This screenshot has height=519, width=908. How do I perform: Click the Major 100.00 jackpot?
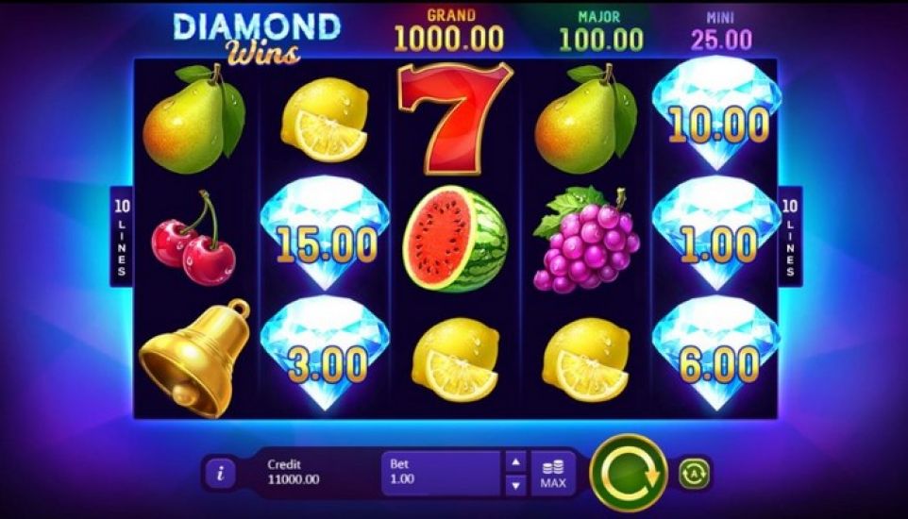(601, 31)
